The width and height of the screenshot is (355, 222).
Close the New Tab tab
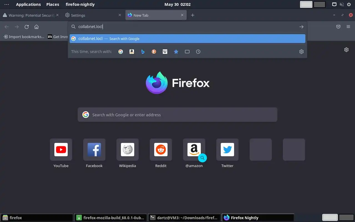(182, 15)
